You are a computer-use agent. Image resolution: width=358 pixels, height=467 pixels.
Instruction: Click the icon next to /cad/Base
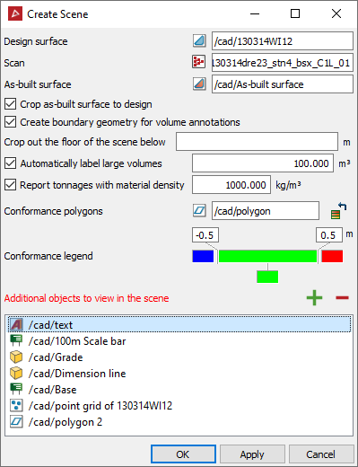click(x=16, y=390)
